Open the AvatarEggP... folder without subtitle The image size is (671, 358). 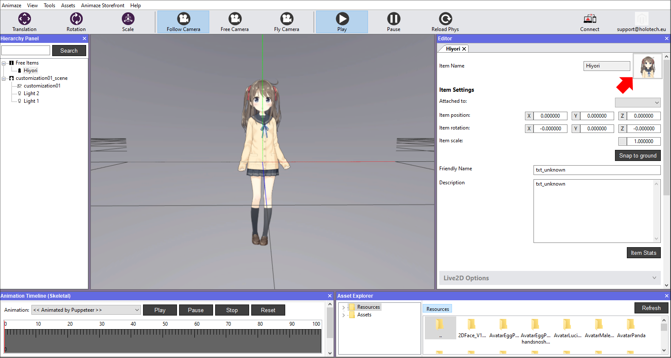tap(504, 328)
